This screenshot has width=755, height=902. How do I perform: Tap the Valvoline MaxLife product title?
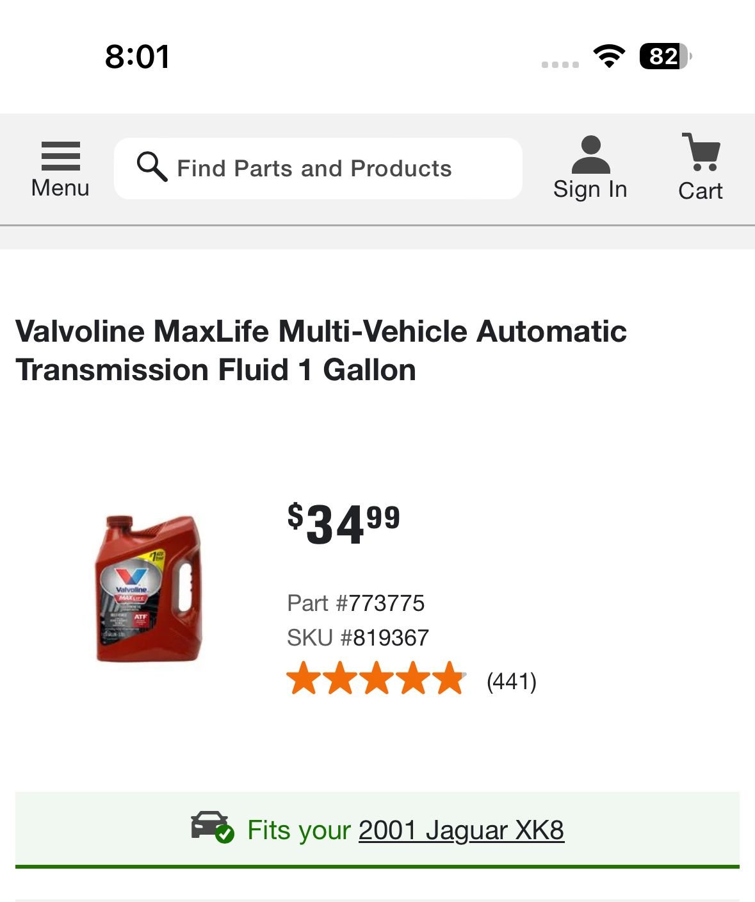pos(321,350)
